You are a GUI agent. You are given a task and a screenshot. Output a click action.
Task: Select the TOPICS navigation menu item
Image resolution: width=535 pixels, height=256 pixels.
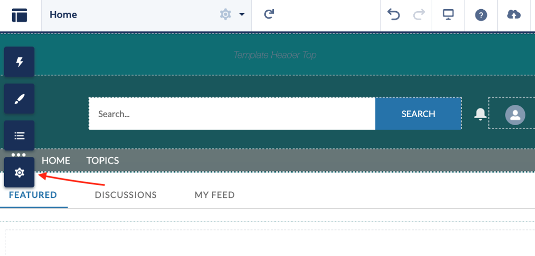103,161
